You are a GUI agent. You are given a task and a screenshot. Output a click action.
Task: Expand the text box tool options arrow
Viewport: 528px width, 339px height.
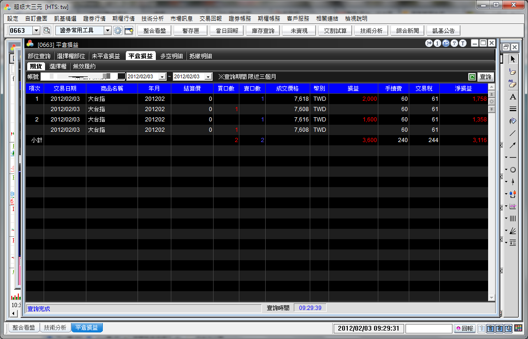(506, 242)
